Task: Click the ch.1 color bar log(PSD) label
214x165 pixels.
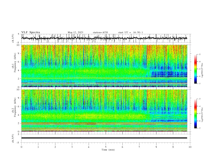Action: pyautogui.click(x=202, y=70)
